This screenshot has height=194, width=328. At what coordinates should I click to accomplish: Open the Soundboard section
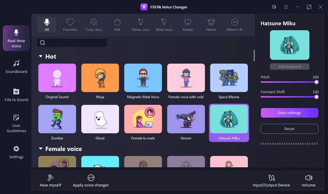tap(16, 67)
